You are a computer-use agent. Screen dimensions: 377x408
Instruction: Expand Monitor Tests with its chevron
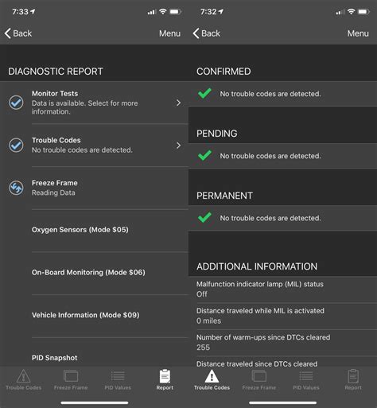click(x=179, y=103)
